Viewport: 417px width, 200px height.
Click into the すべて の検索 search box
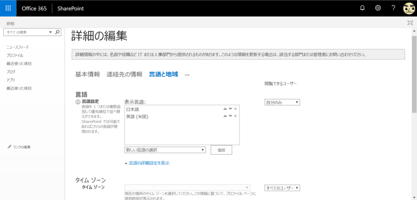pos(26,33)
